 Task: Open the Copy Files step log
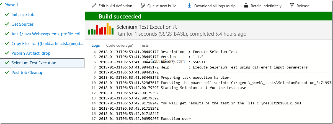pyautogui.click(x=47, y=44)
